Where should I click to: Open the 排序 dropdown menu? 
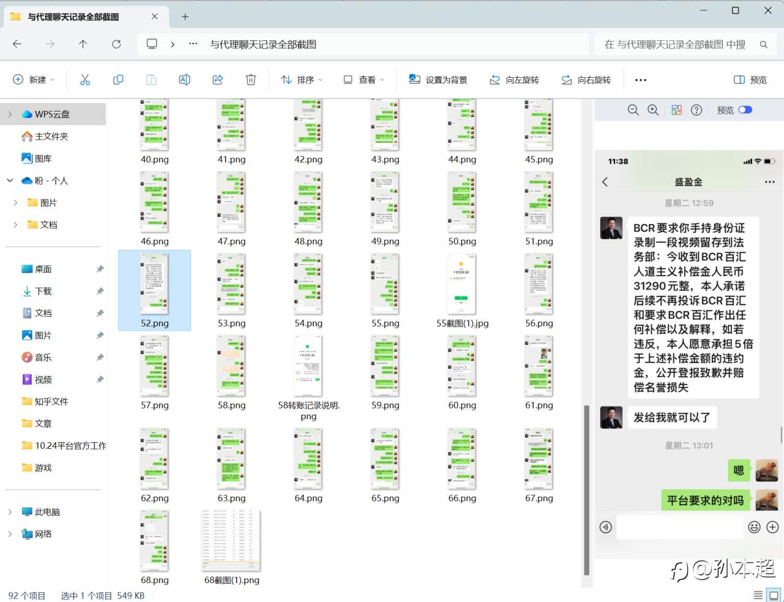tap(301, 80)
